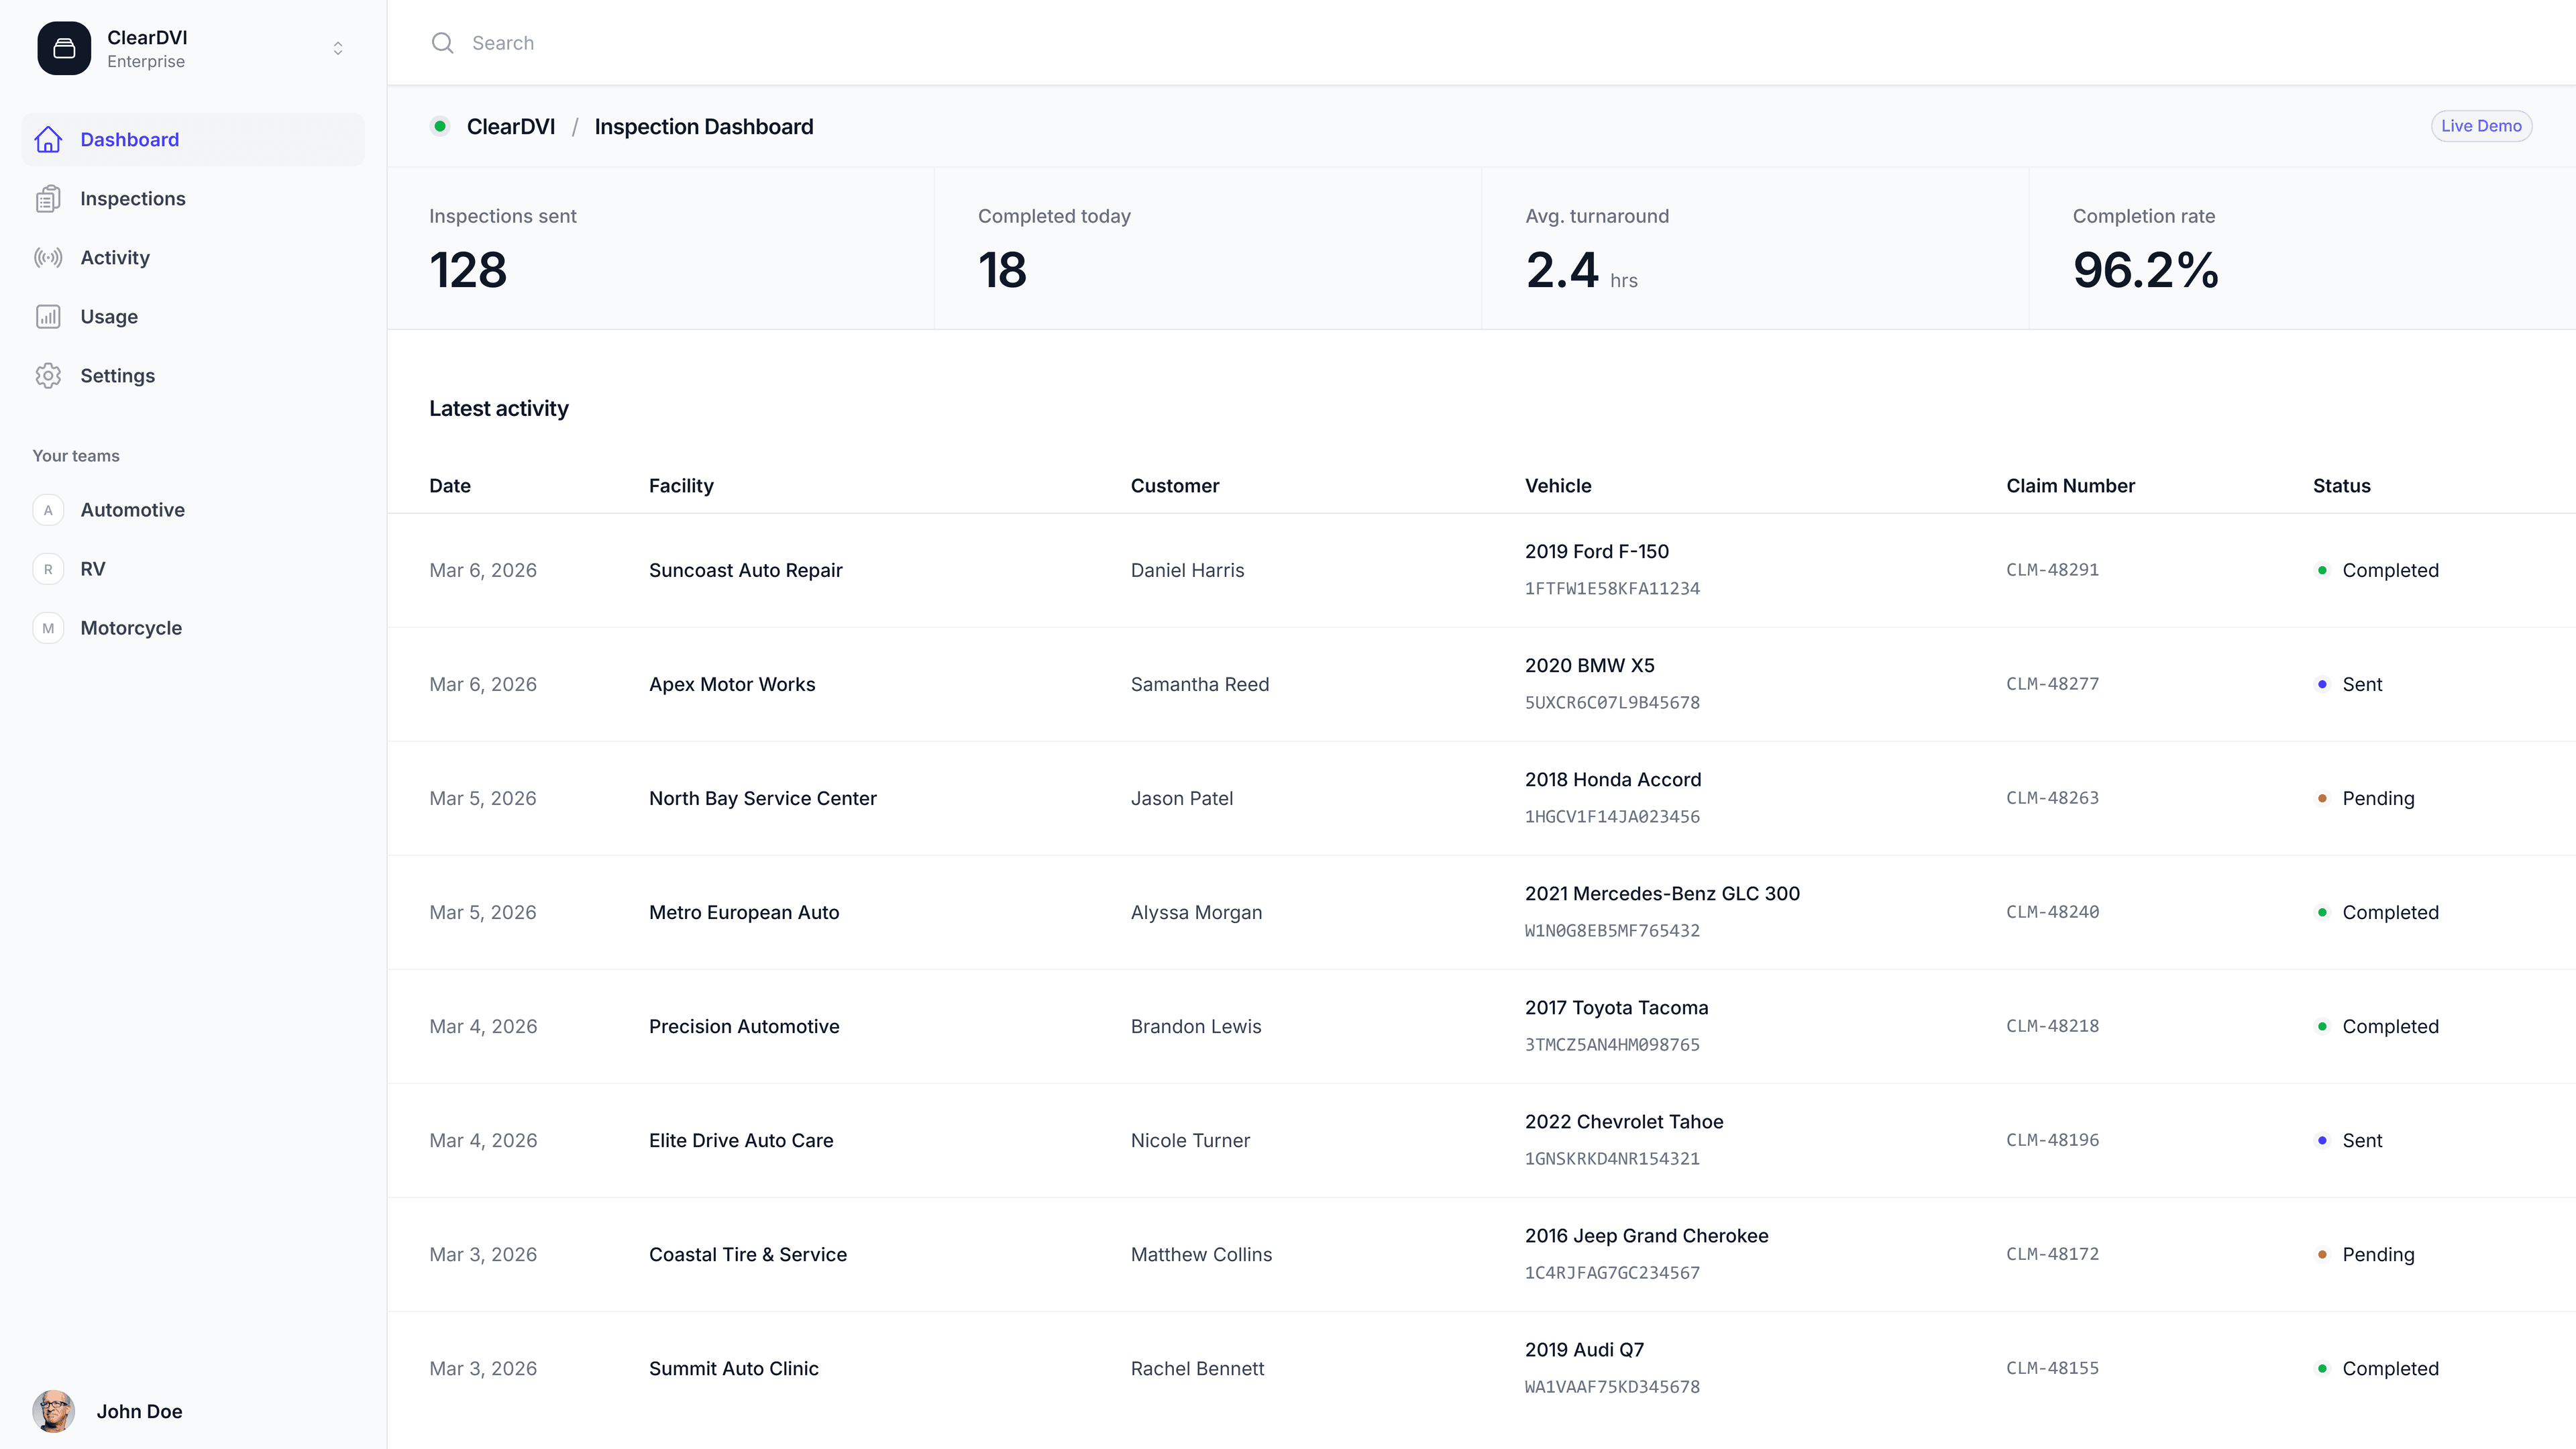Expand the Motorcycle team entry

[x=131, y=628]
